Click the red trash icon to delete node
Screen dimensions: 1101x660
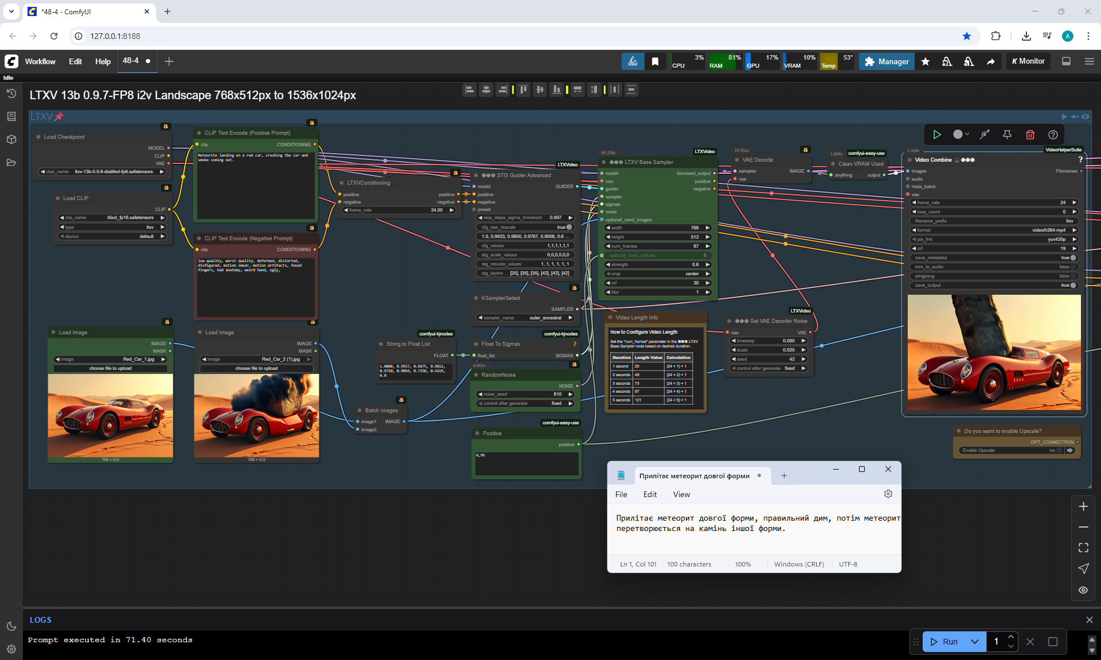tap(1030, 135)
